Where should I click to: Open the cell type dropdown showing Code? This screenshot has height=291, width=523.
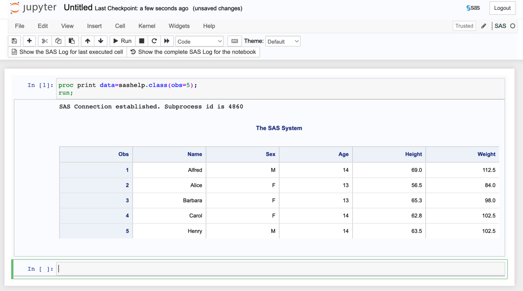pos(200,42)
